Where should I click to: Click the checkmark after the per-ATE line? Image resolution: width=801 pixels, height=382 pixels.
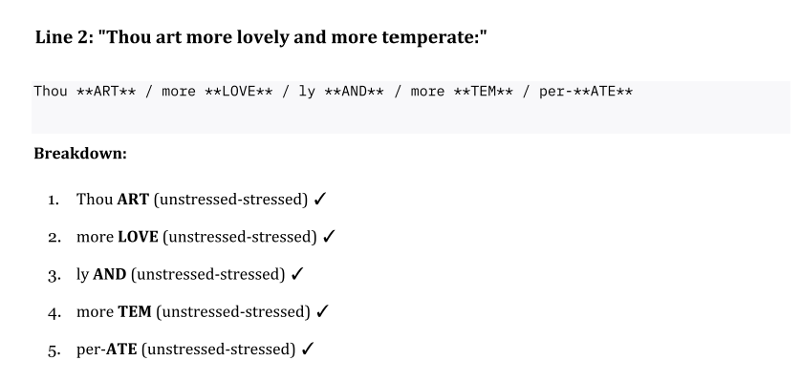tap(307, 349)
